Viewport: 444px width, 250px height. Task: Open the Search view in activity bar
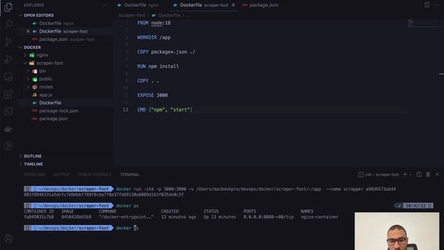(8, 24)
